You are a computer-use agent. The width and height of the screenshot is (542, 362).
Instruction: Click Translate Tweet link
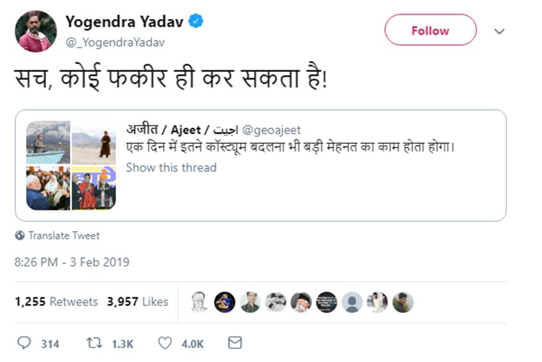point(64,235)
